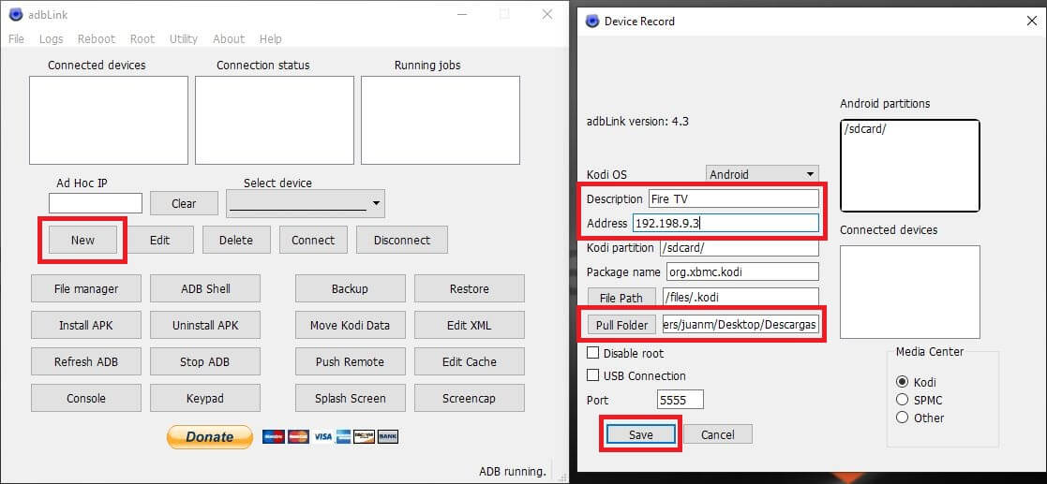Click the Ad Hoc IP input field
Screen dimensions: 1047x484
[x=96, y=203]
